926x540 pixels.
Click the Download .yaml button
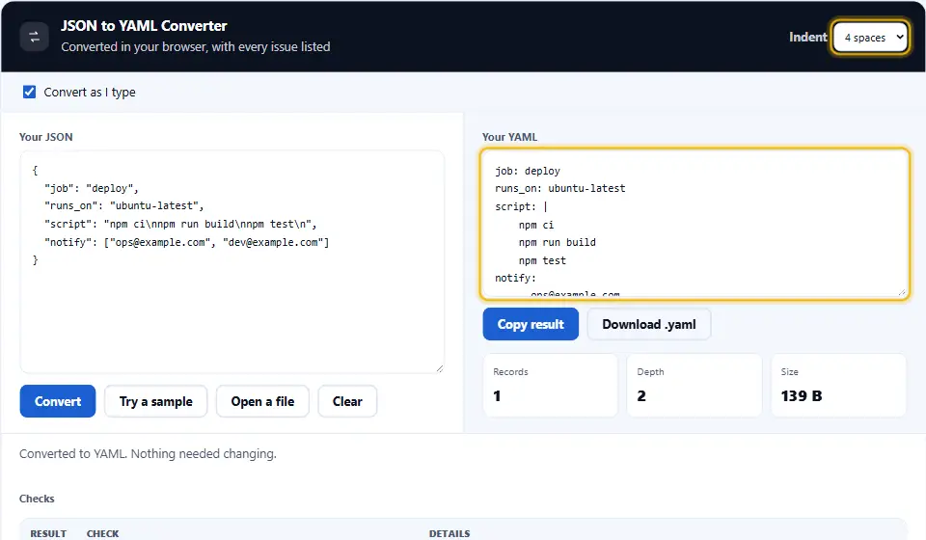[x=649, y=324]
